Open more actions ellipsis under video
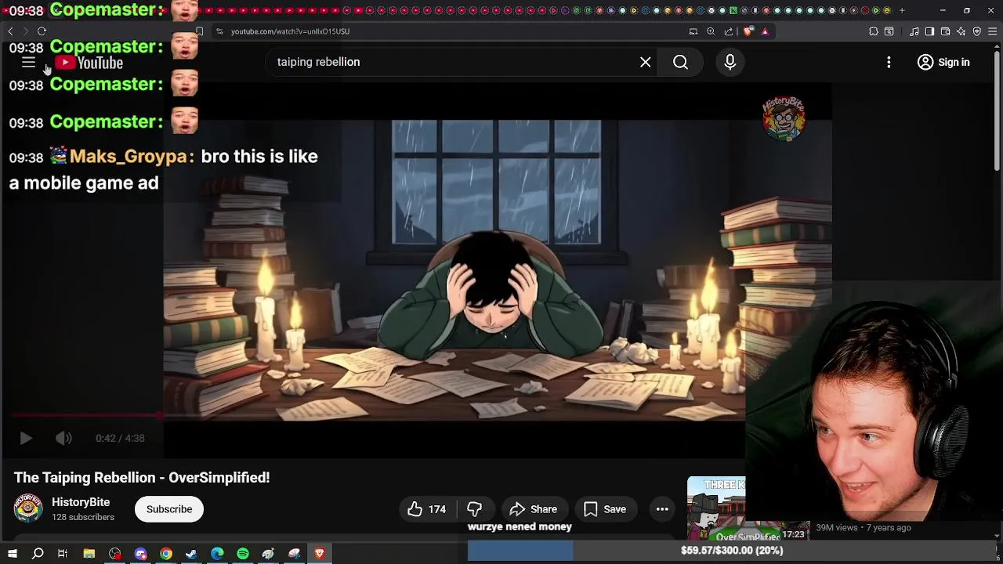Viewport: 1003px width, 564px height. 662,509
